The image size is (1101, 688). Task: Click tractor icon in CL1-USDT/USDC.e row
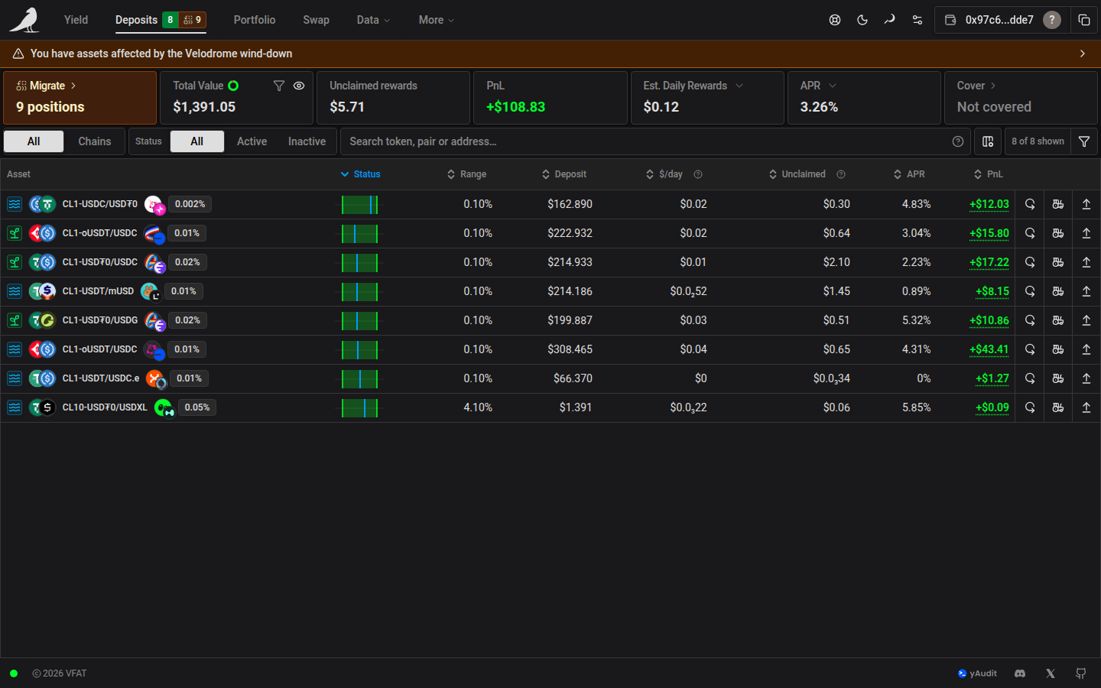[x=1058, y=378]
